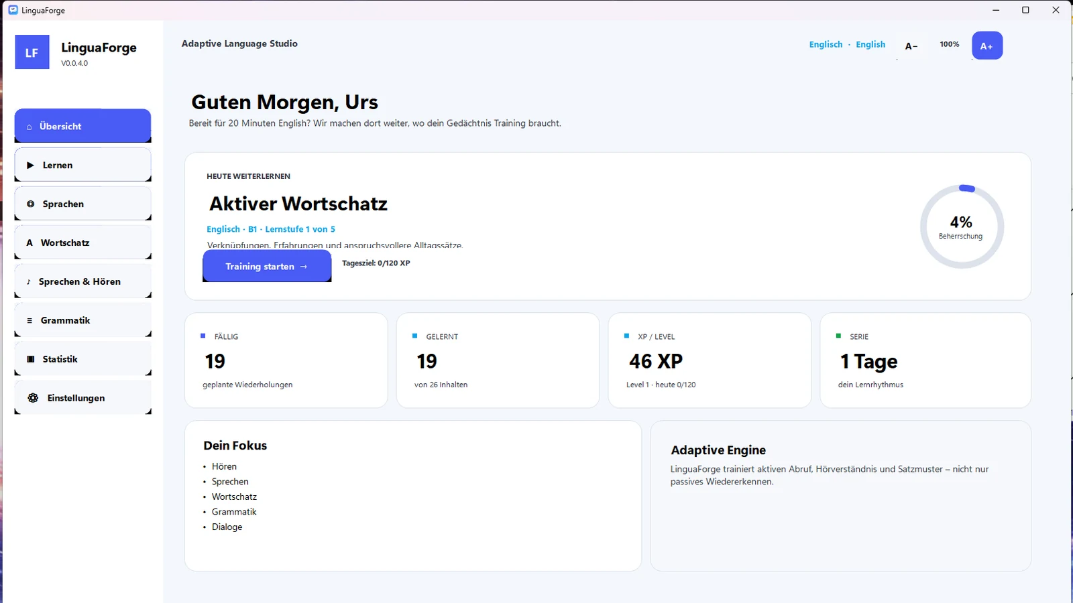Click the Tagesziel: 0/120 XP text

coord(376,263)
